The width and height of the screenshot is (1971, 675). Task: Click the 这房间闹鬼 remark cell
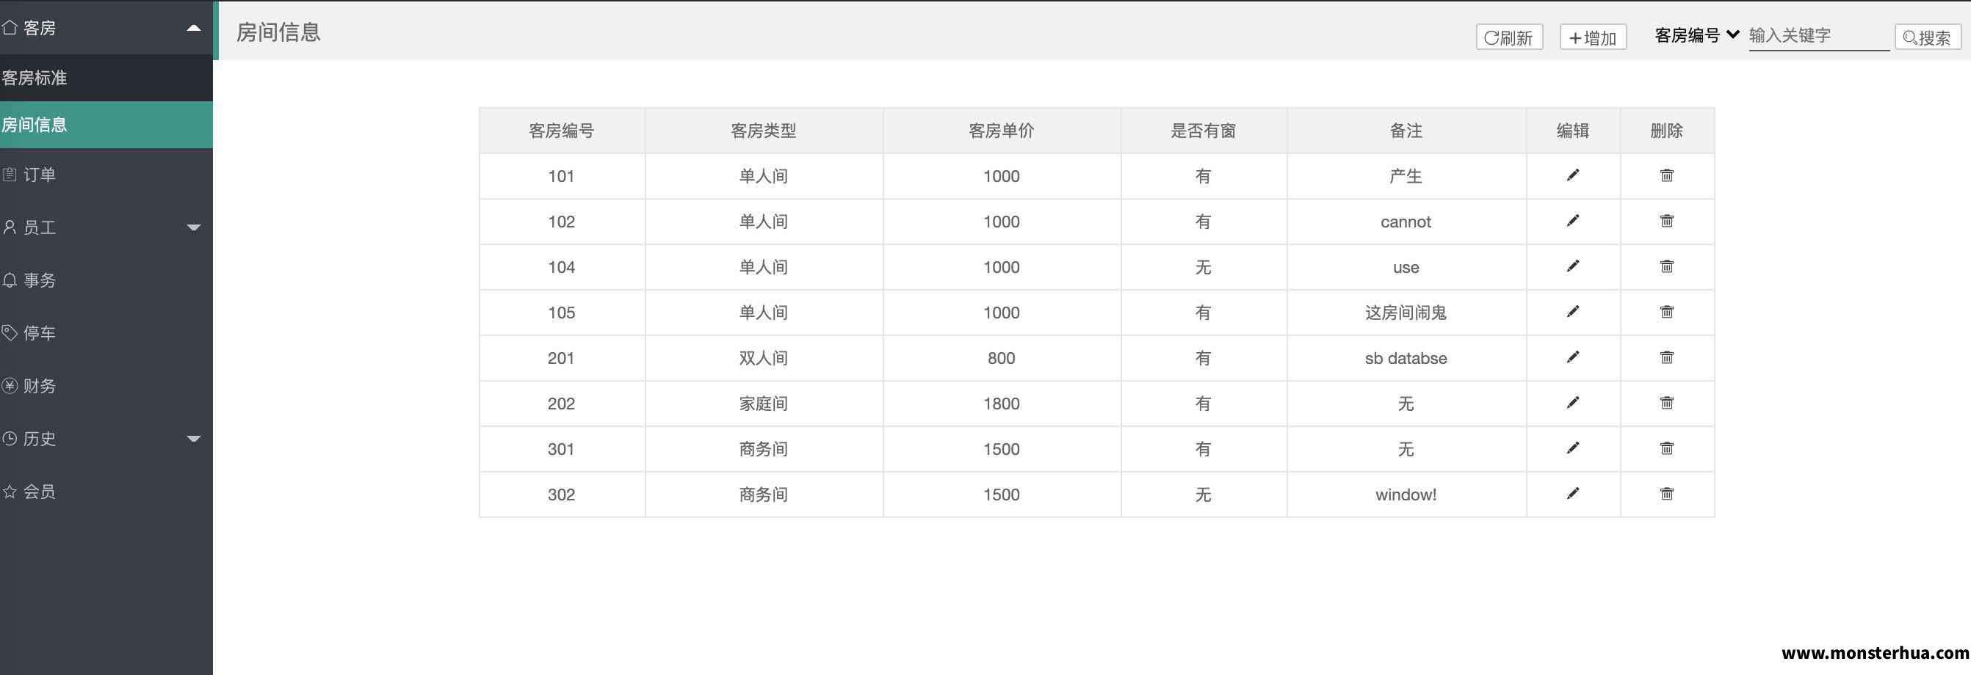(x=1406, y=313)
